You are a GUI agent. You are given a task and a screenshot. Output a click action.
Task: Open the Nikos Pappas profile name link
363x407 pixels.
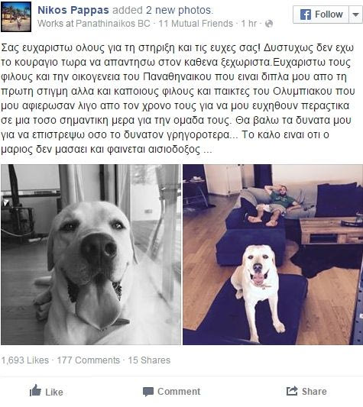pos(73,10)
